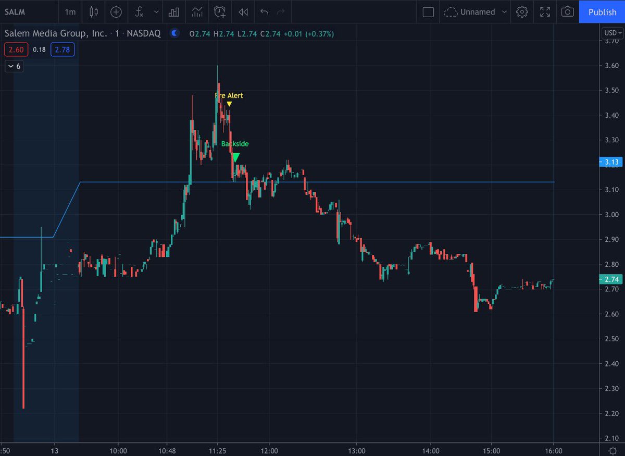Change the 1m interval selector
This screenshot has height=456, width=625.
click(x=70, y=11)
